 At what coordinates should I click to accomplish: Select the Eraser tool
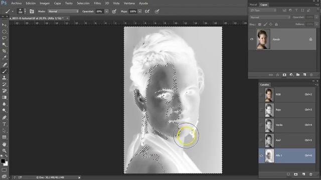(x=4, y=91)
